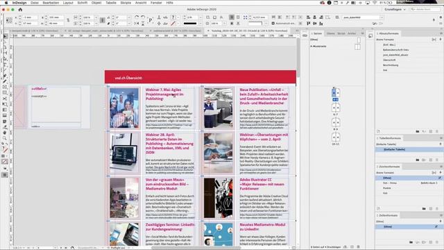Open the Apple menu

click(x=6, y=3)
